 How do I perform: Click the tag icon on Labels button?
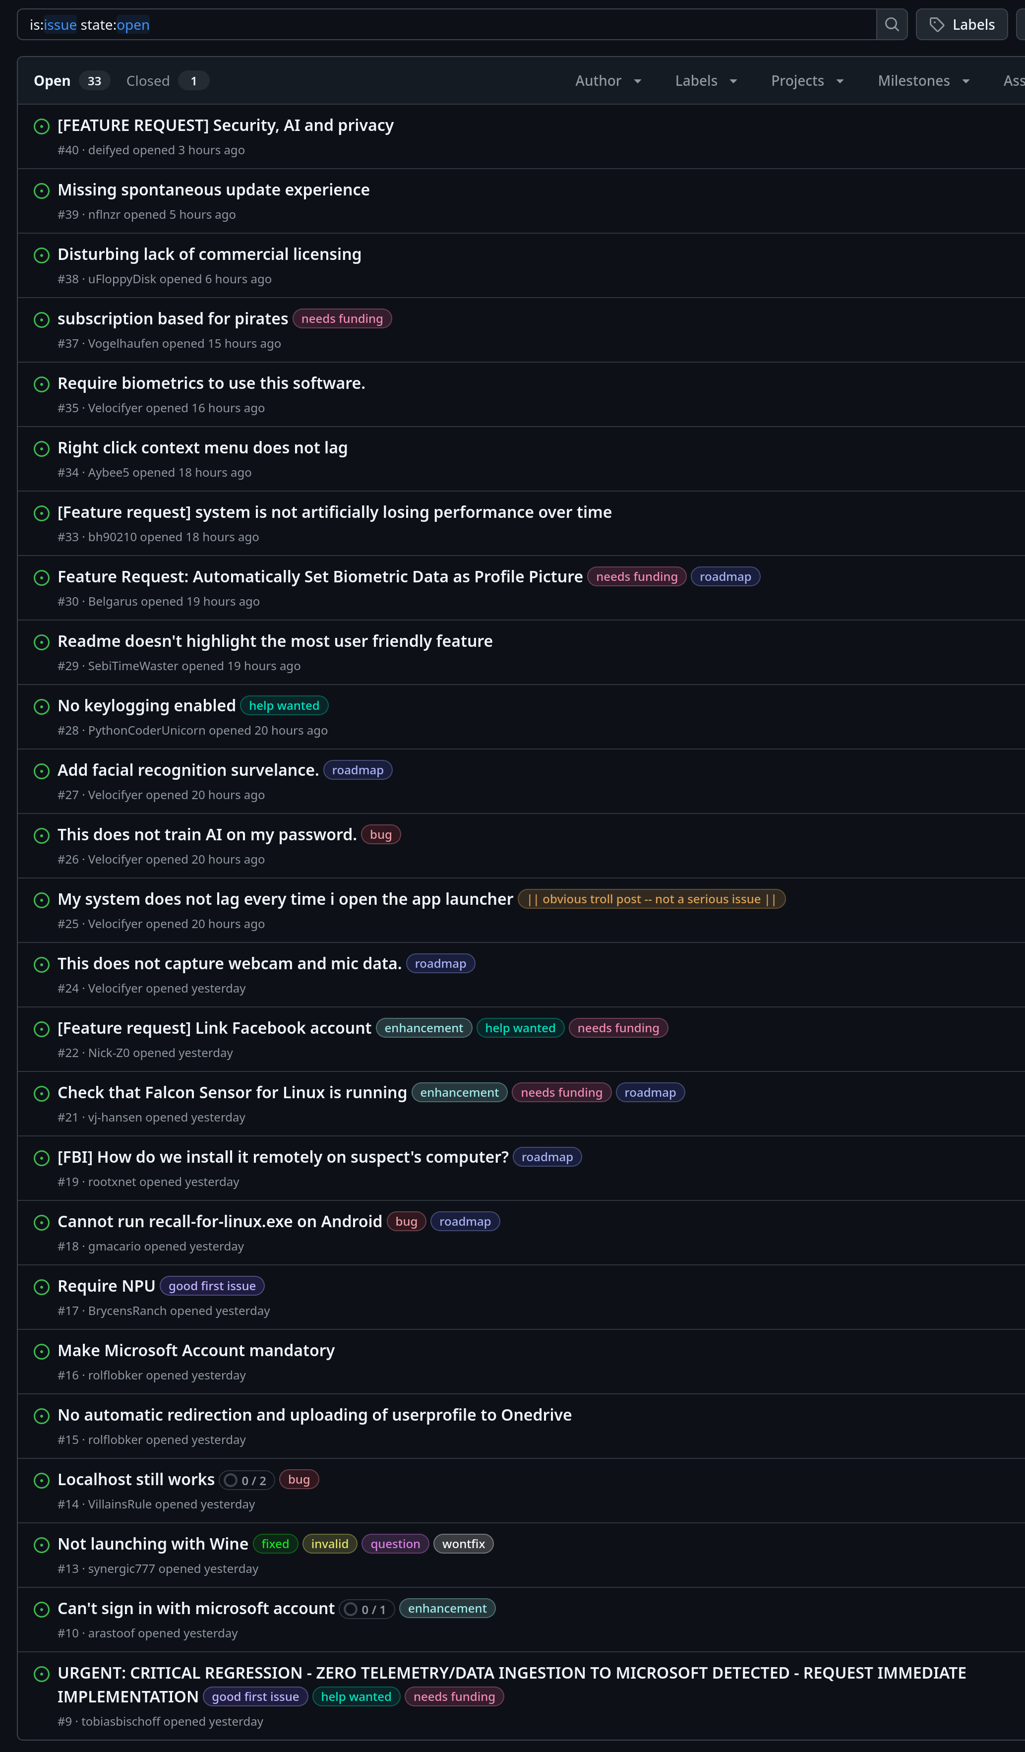pos(937,25)
